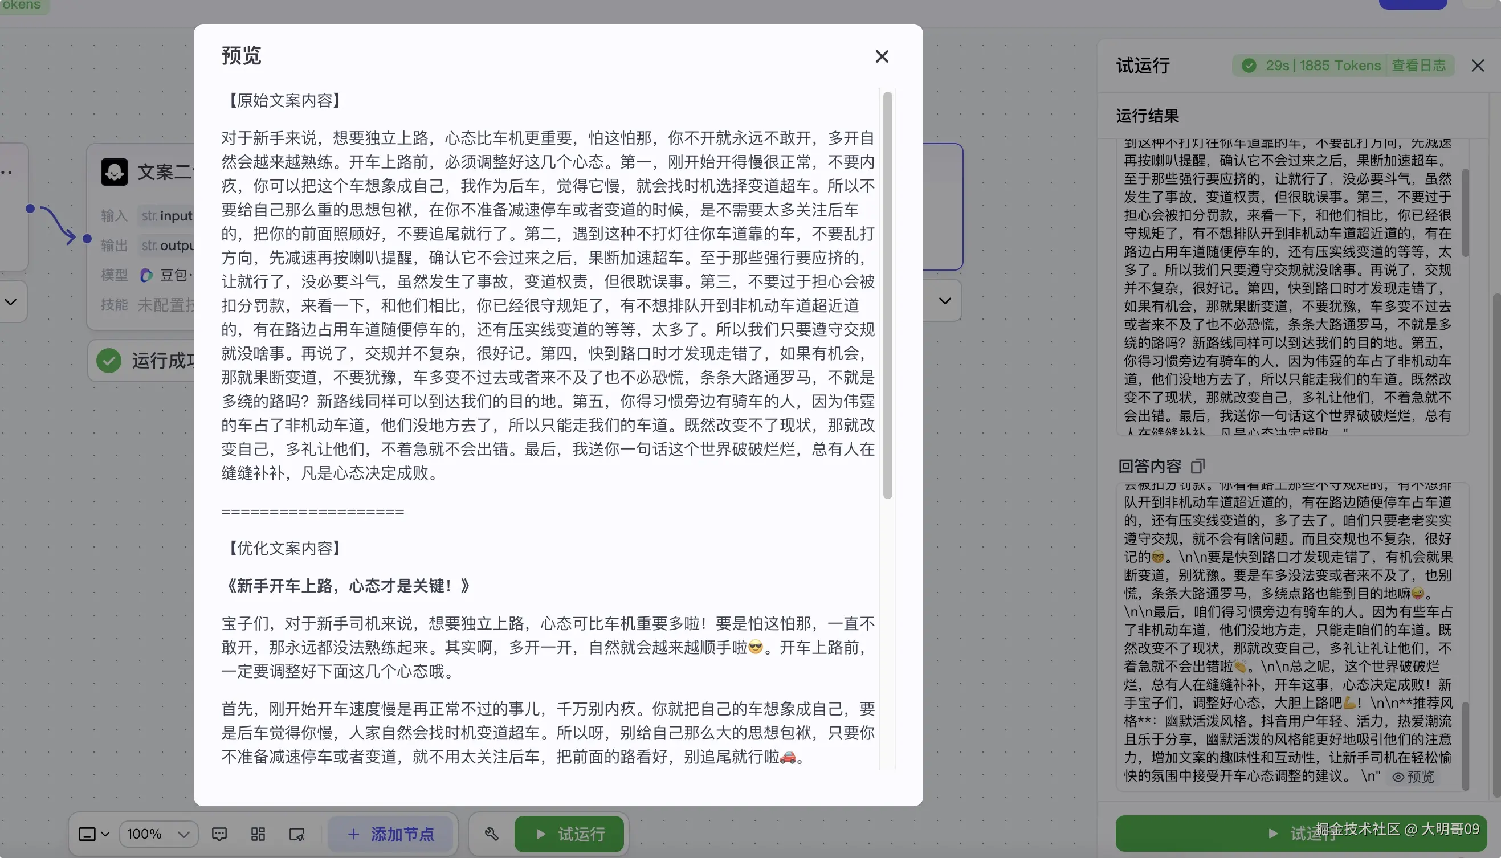Click the preview dialog scrollbar thumb
Screen dimensions: 1501x858
click(887, 295)
